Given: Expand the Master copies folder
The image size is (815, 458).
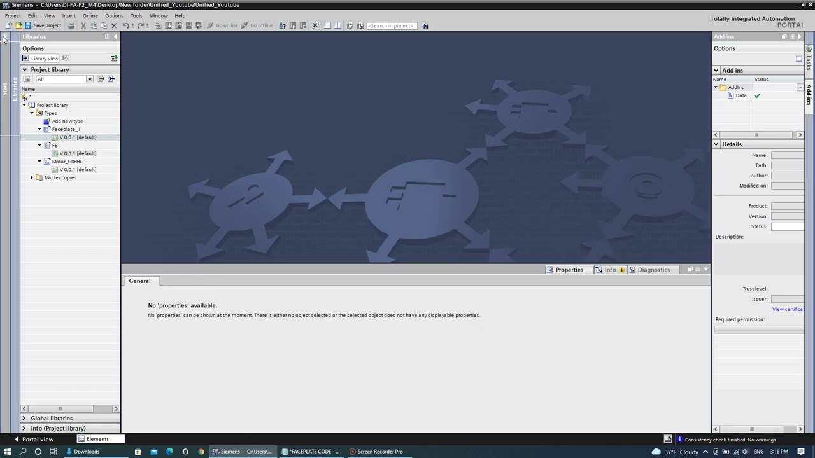Looking at the screenshot, I should point(32,177).
